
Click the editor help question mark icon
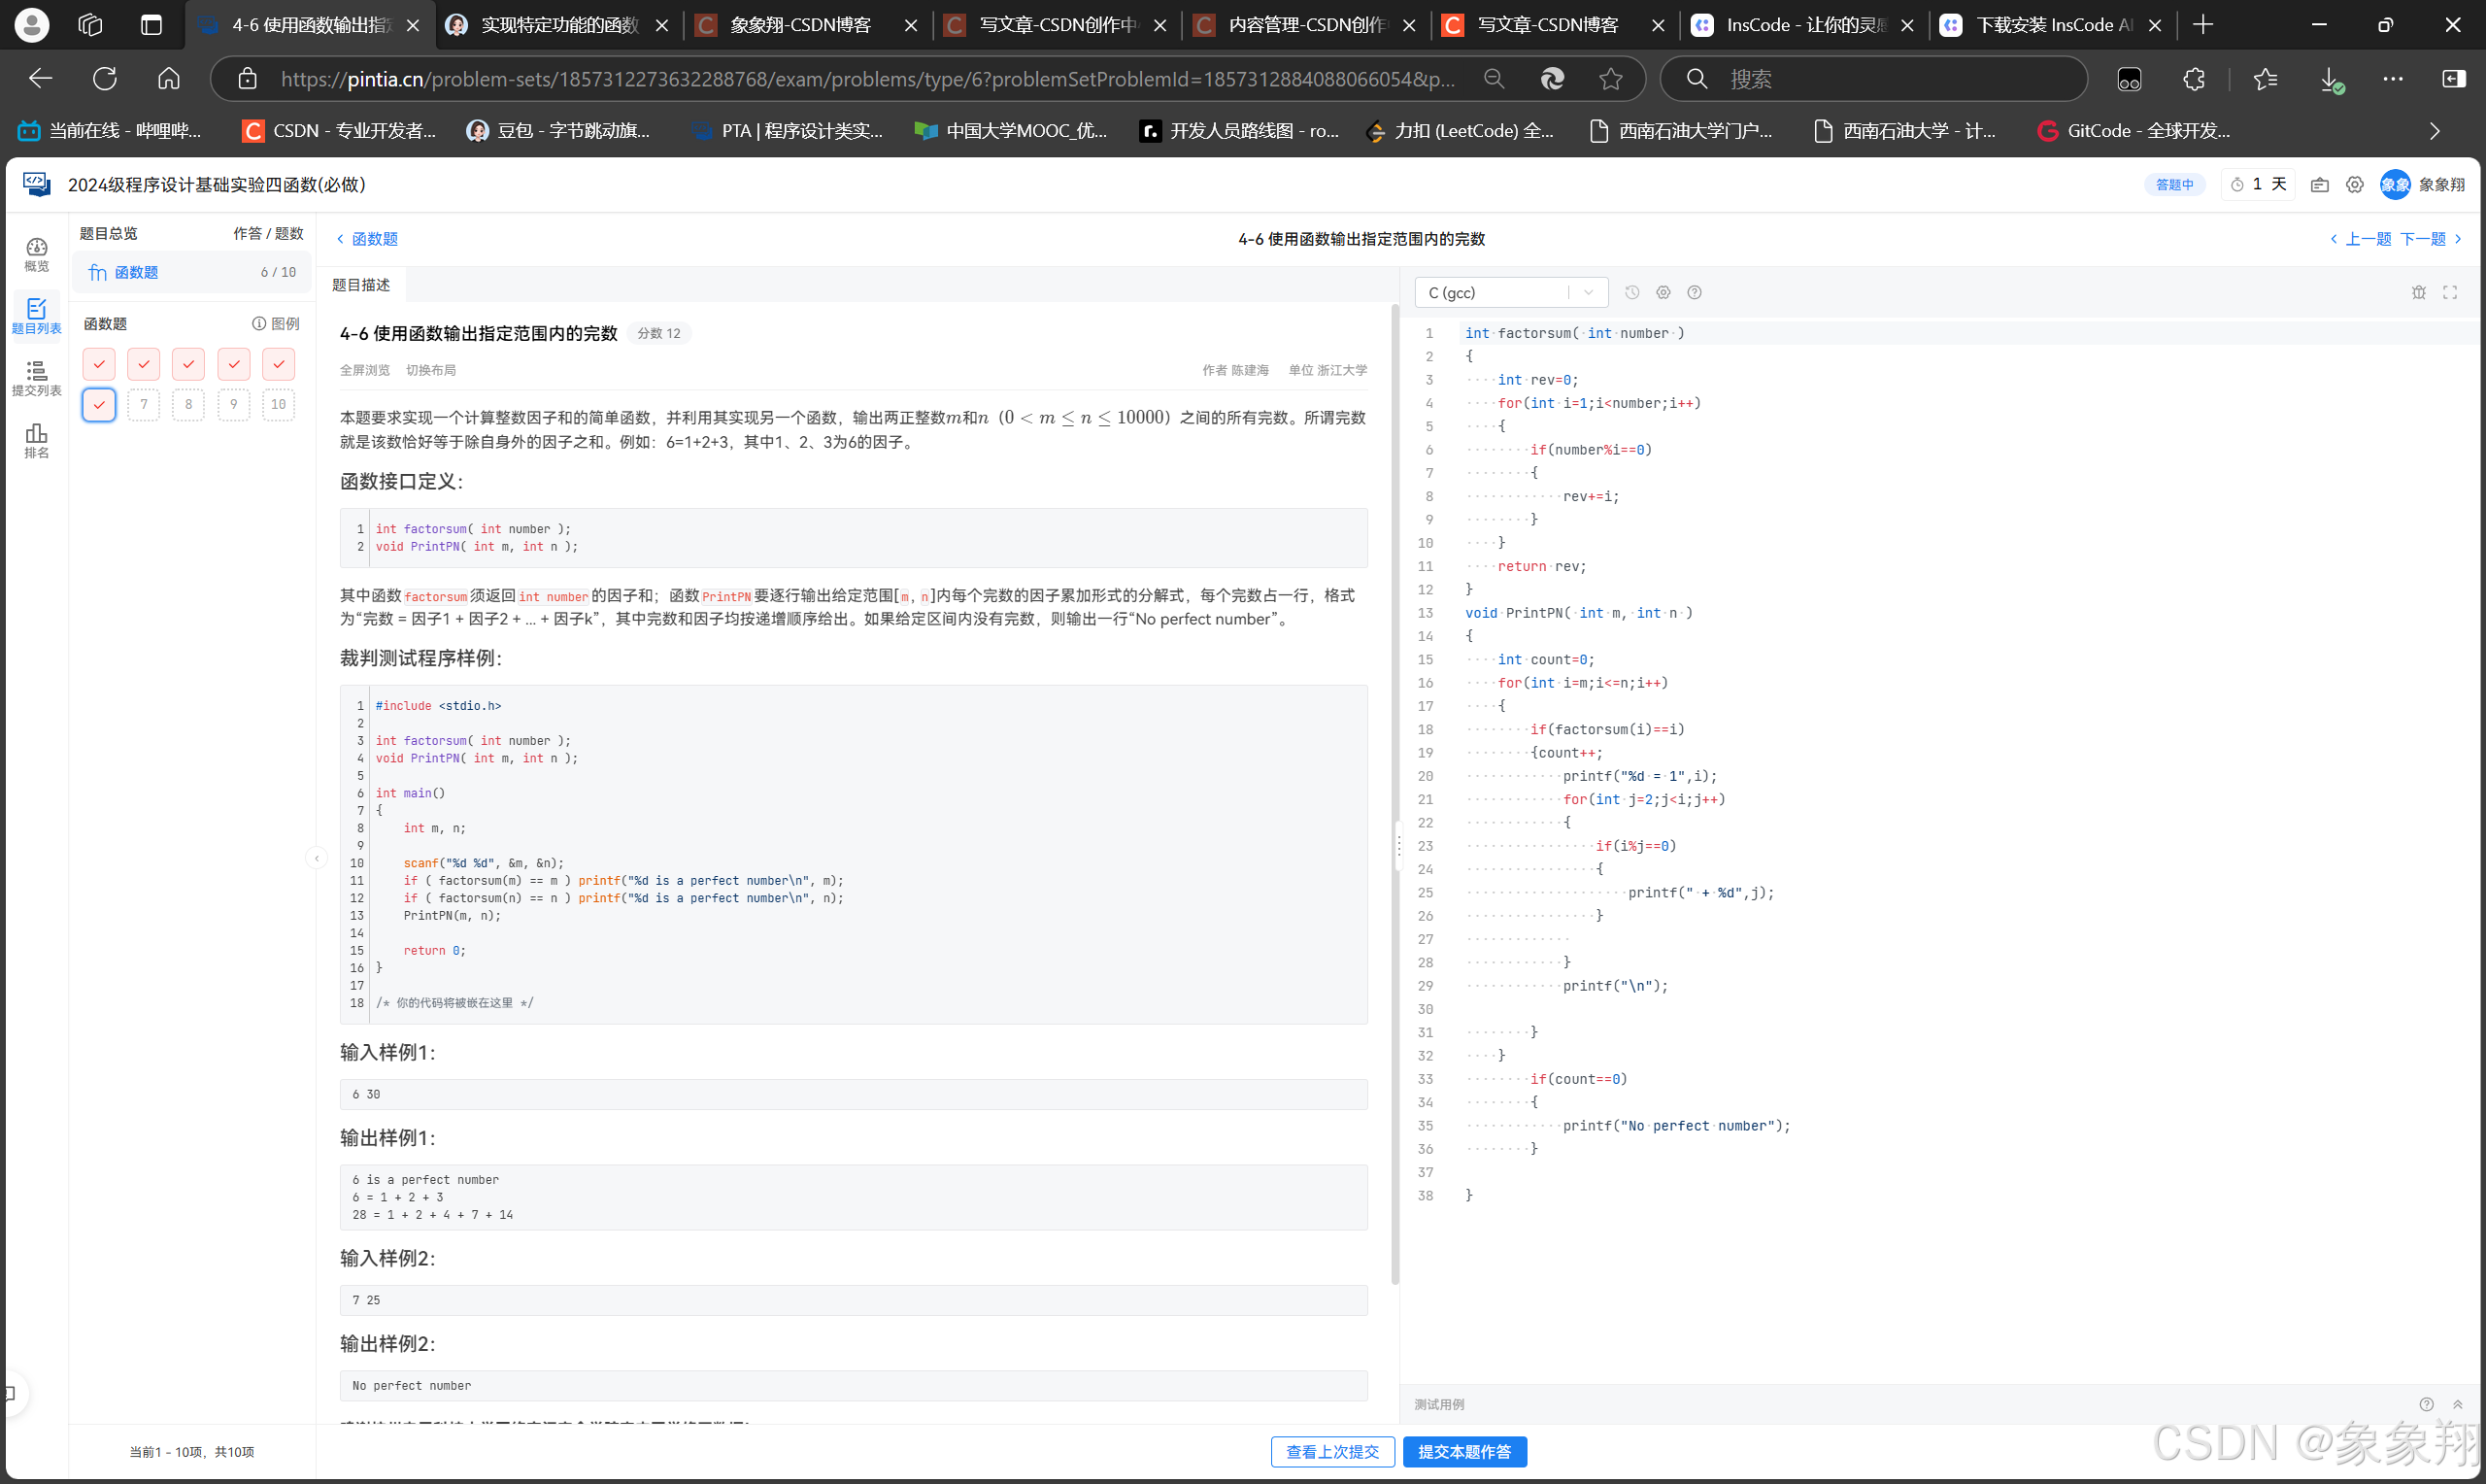(x=1695, y=292)
